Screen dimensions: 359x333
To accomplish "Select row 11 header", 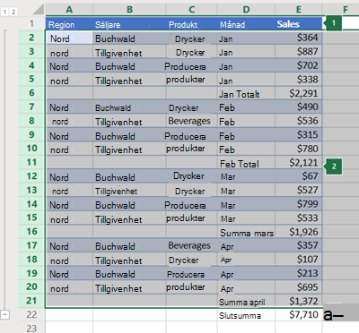I will pyautogui.click(x=31, y=162).
